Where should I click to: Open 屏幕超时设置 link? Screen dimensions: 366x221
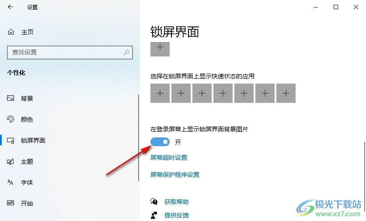[169, 158]
